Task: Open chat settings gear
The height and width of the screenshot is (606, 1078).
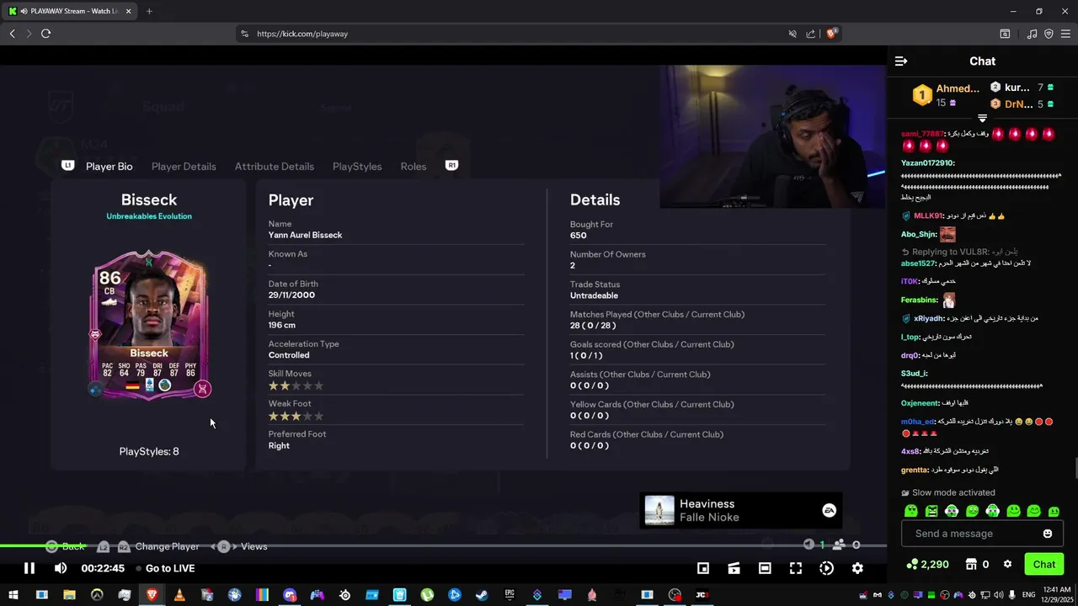Action: pos(1007,565)
